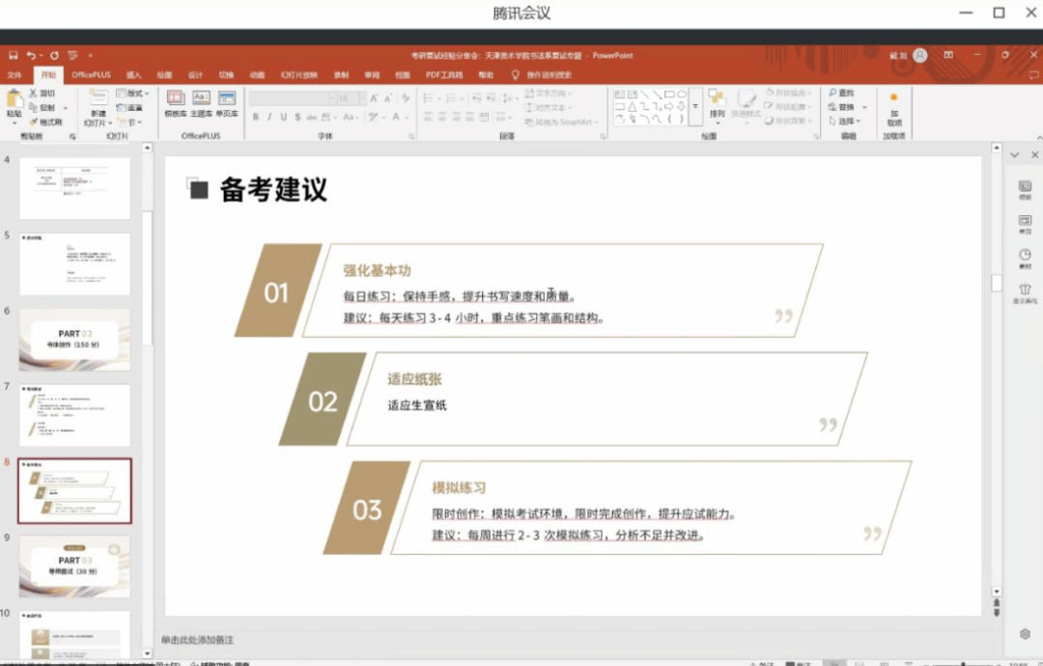Click the 查找 Find button

pyautogui.click(x=841, y=93)
